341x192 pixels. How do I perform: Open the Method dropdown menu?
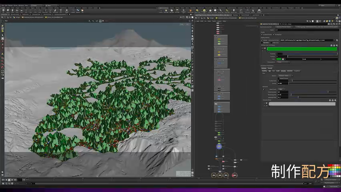pyautogui.click(x=285, y=76)
